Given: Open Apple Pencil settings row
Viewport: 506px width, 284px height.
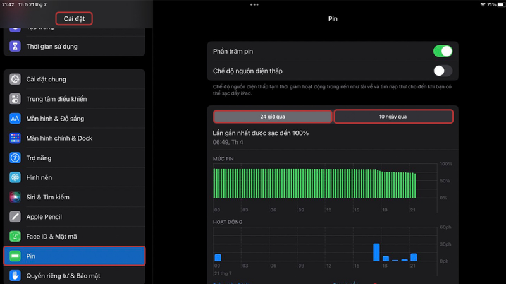Looking at the screenshot, I should [74, 216].
